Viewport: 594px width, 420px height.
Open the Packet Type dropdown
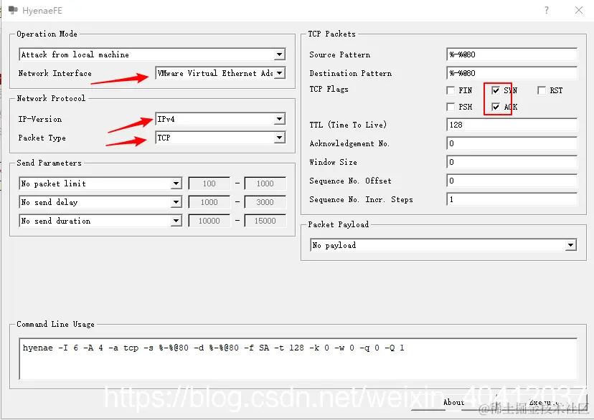[220, 138]
